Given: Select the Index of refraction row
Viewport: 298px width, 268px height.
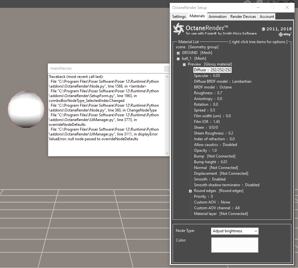Looking at the screenshot, I should [x=214, y=139].
